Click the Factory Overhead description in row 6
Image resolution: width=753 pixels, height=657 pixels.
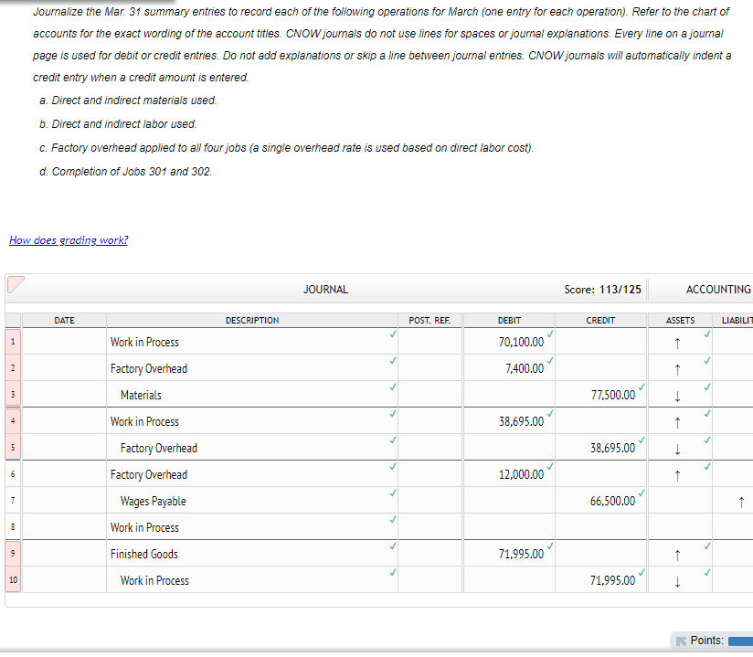pos(252,474)
